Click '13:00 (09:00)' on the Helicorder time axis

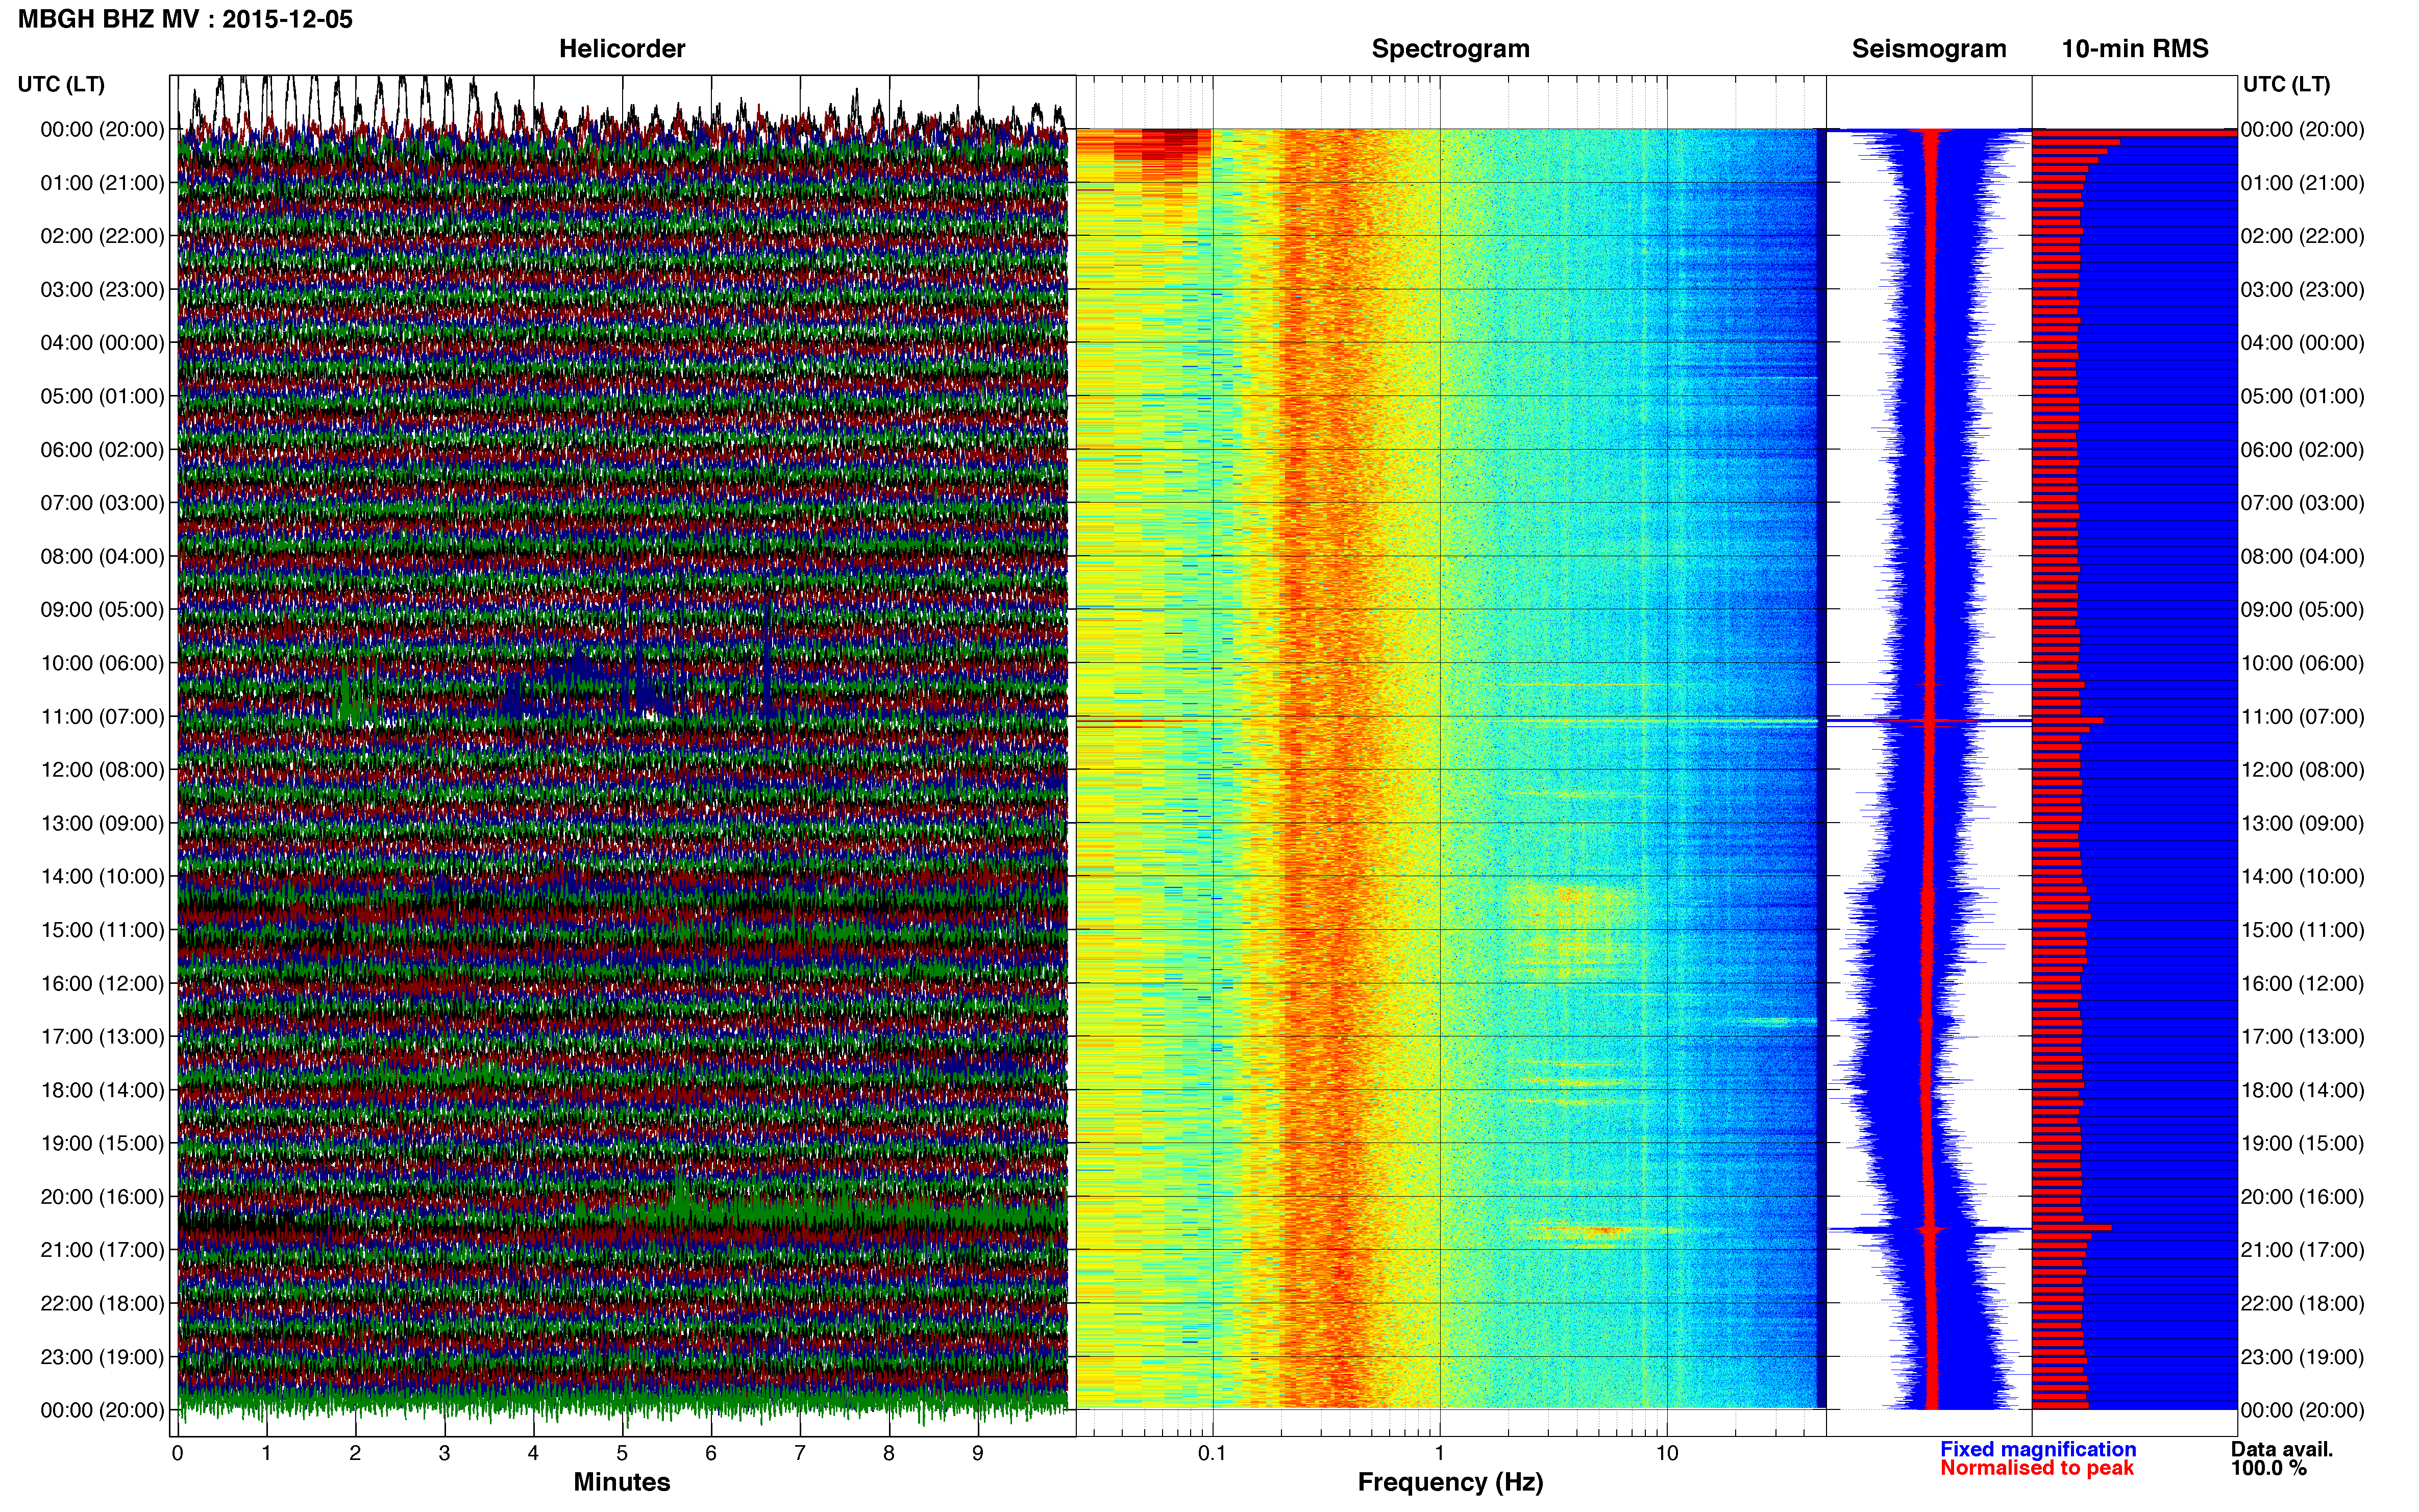[x=102, y=823]
